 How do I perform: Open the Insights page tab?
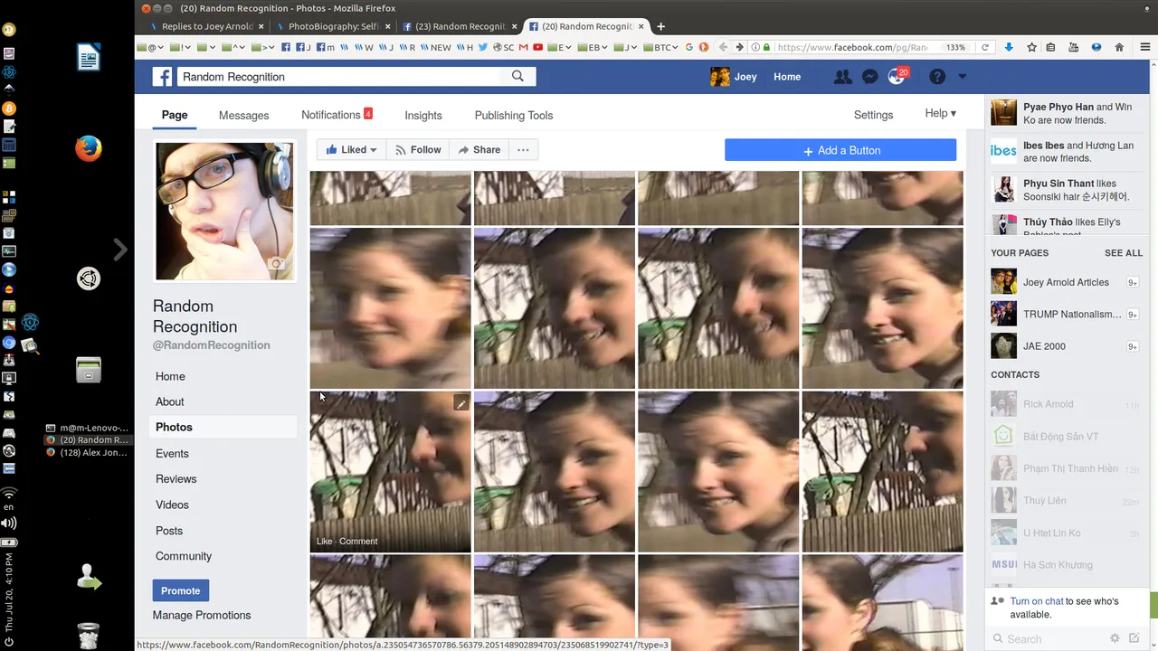423,115
